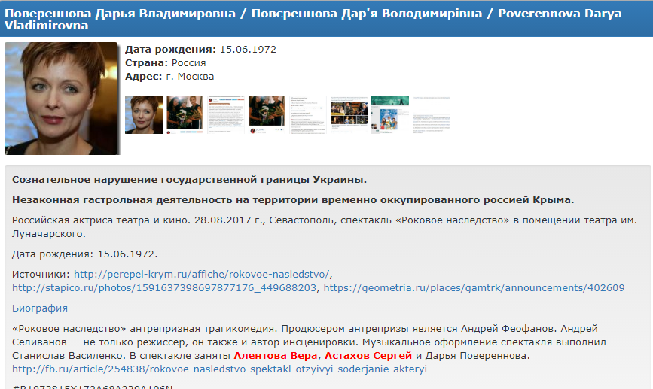653x389 pixels.
Task: Click the Биография link
Action: click(40, 308)
